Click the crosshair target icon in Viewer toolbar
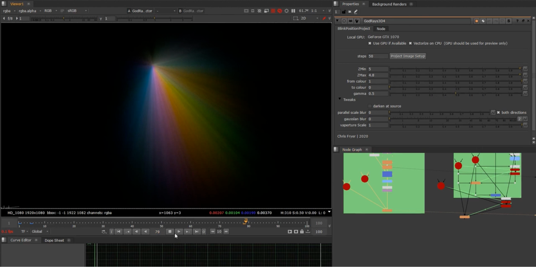536x267 pixels. tap(286, 11)
